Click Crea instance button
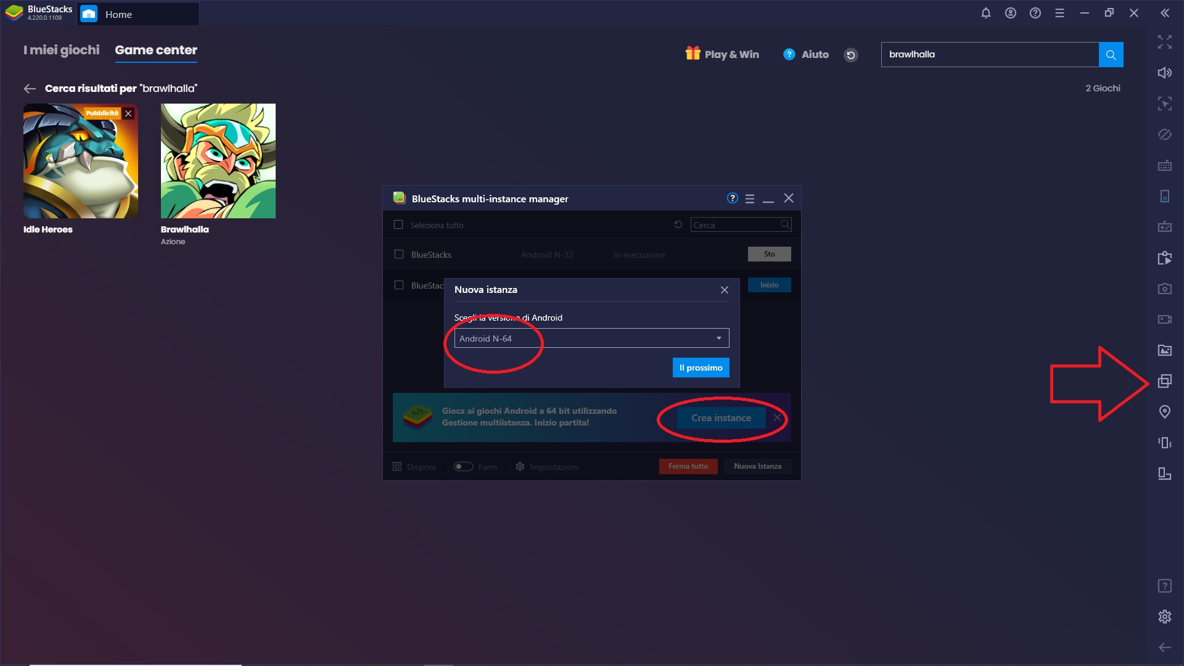 click(x=721, y=418)
